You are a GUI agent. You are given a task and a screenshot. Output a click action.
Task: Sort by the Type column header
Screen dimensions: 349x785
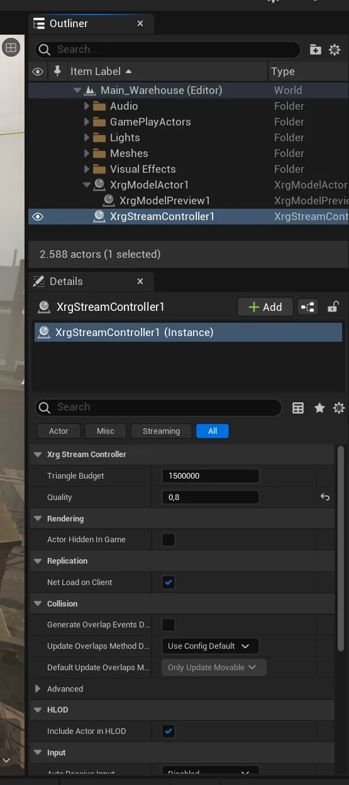[309, 71]
